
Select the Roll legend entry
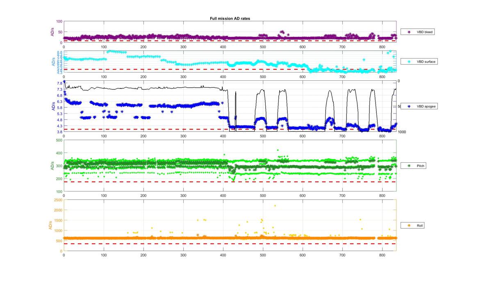point(412,225)
